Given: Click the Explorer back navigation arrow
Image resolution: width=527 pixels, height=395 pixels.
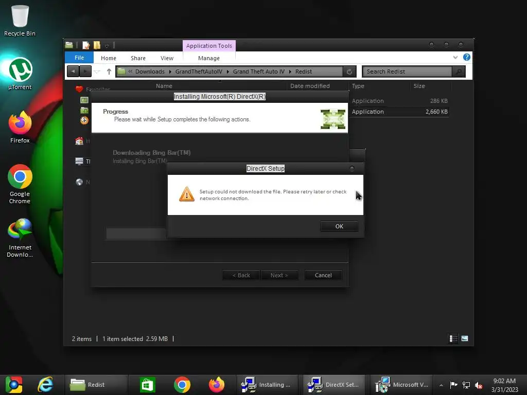Looking at the screenshot, I should tap(73, 71).
